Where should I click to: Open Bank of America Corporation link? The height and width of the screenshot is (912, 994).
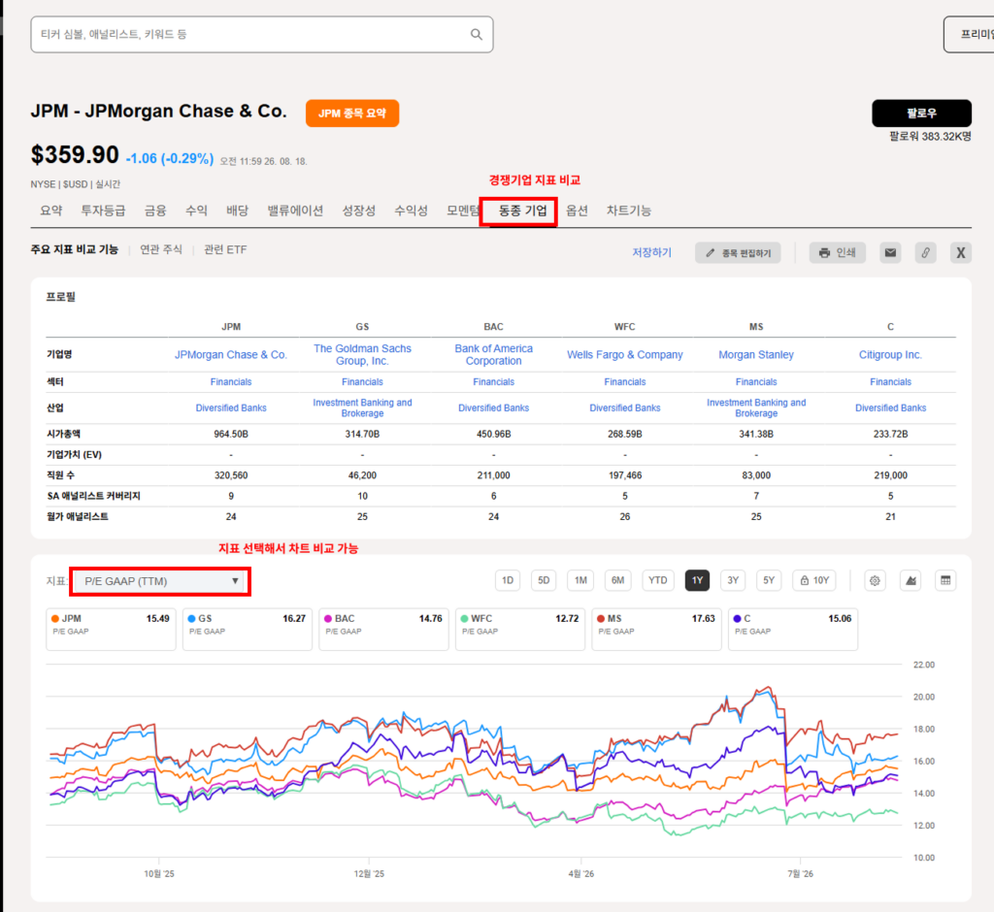pyautogui.click(x=493, y=355)
